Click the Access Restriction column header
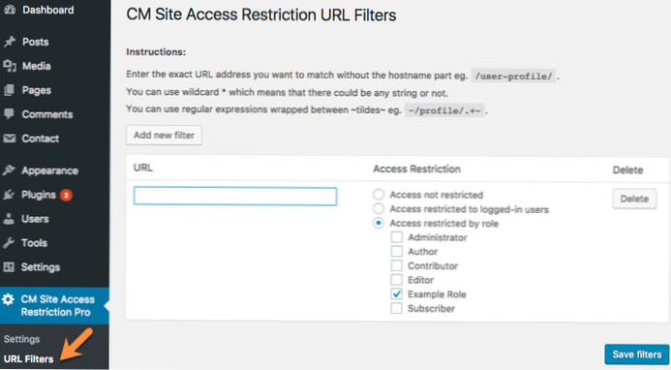671x370 pixels. pos(416,169)
